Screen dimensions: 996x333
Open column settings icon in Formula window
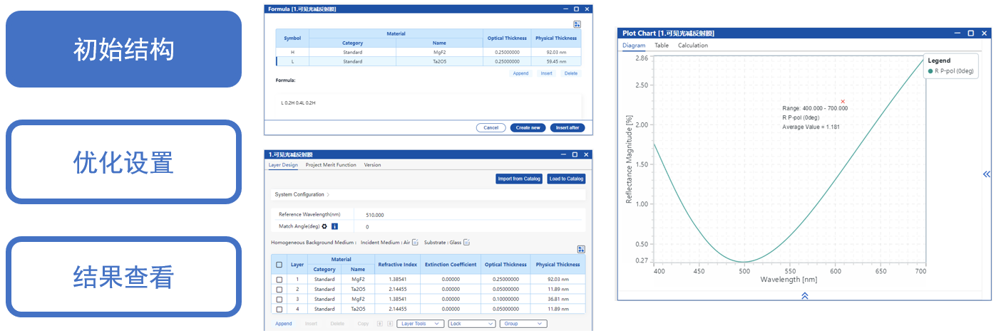[577, 23]
